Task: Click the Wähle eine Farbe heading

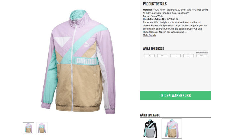Action: click(150, 115)
